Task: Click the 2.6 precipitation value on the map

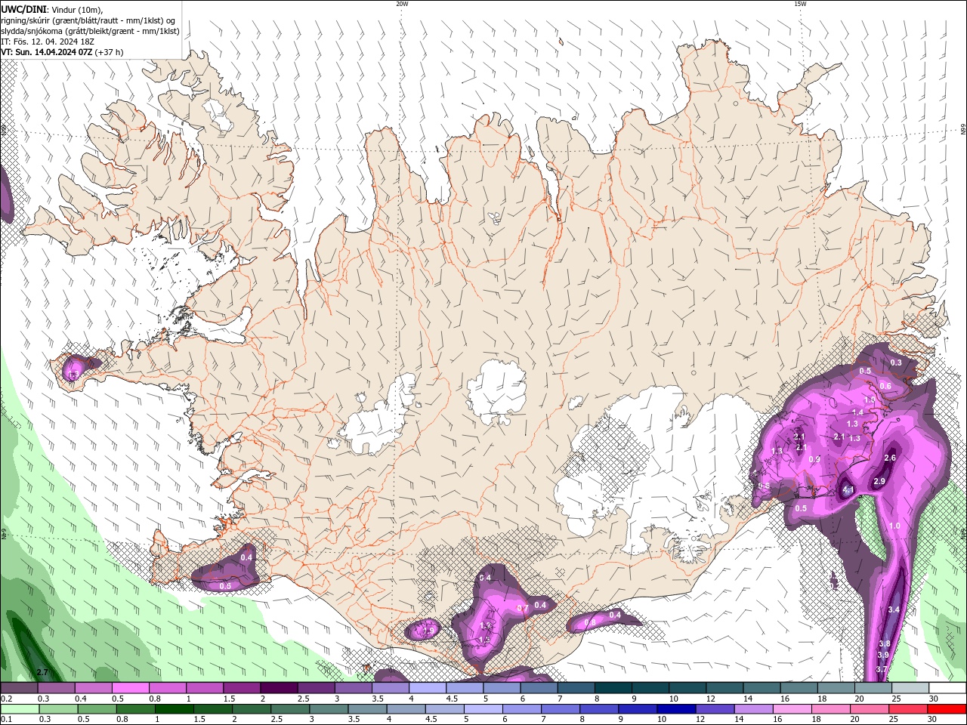Action: [890, 458]
